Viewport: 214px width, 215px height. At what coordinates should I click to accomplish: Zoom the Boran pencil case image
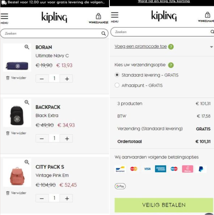pyautogui.click(x=27, y=47)
